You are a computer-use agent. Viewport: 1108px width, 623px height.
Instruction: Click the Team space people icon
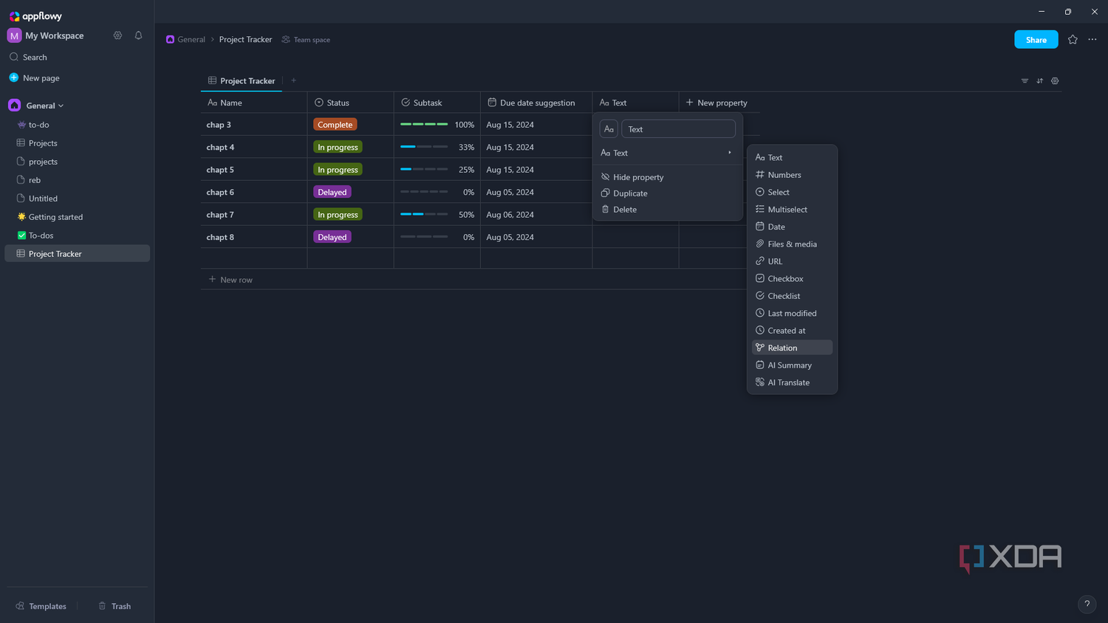click(286, 40)
